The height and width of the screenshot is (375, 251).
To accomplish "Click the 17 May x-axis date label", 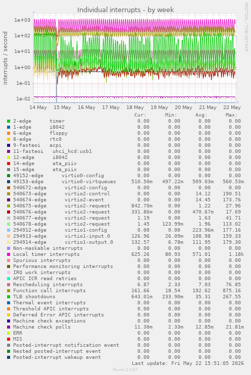I will click(x=111, y=108).
